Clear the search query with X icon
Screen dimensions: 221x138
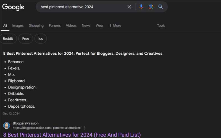(x=129, y=7)
